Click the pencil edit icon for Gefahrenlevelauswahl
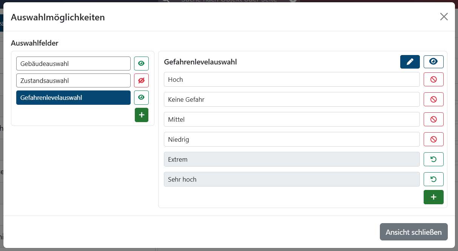This screenshot has height=251, width=458. (x=410, y=62)
